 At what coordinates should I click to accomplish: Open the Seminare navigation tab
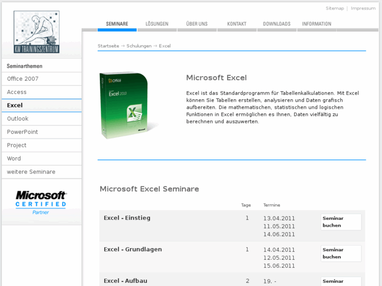[117, 24]
